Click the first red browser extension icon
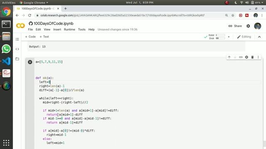Image resolution: width=266 pixels, height=149 pixels. tap(241, 15)
